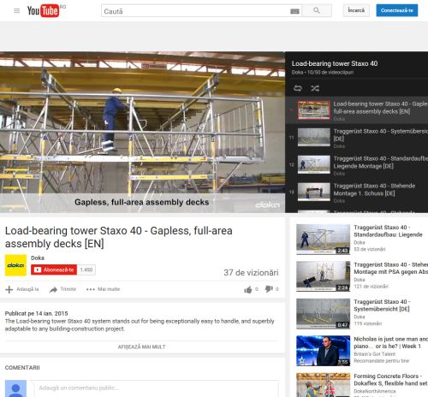Open the hamburger guide menu

[16, 11]
